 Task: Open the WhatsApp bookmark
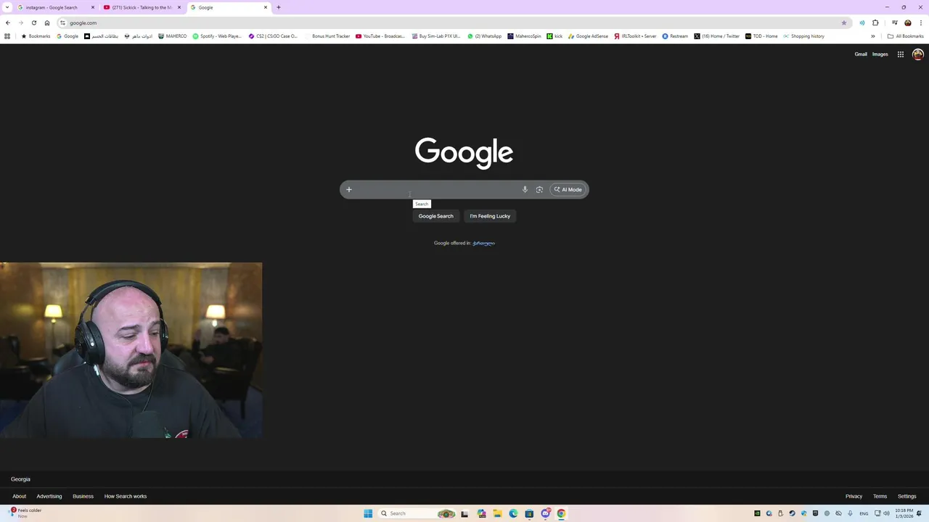click(484, 36)
